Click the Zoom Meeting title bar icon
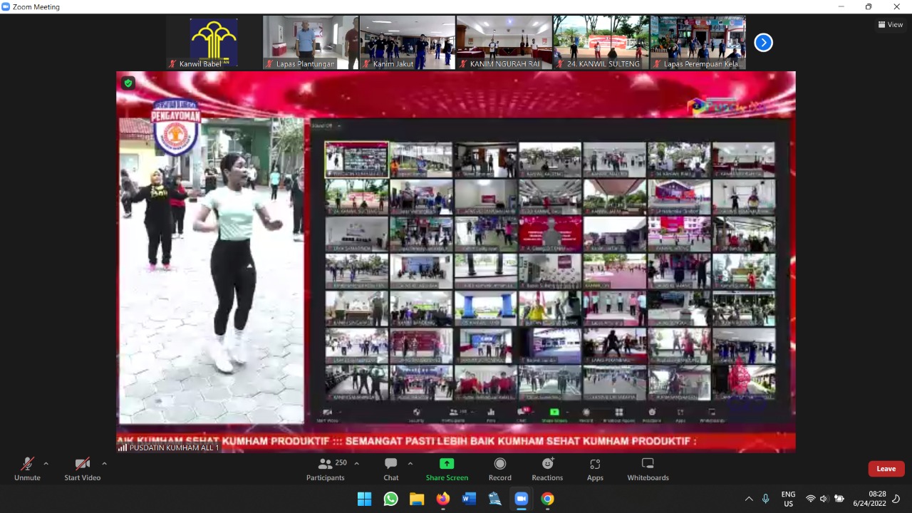The width and height of the screenshot is (912, 513). click(x=6, y=6)
